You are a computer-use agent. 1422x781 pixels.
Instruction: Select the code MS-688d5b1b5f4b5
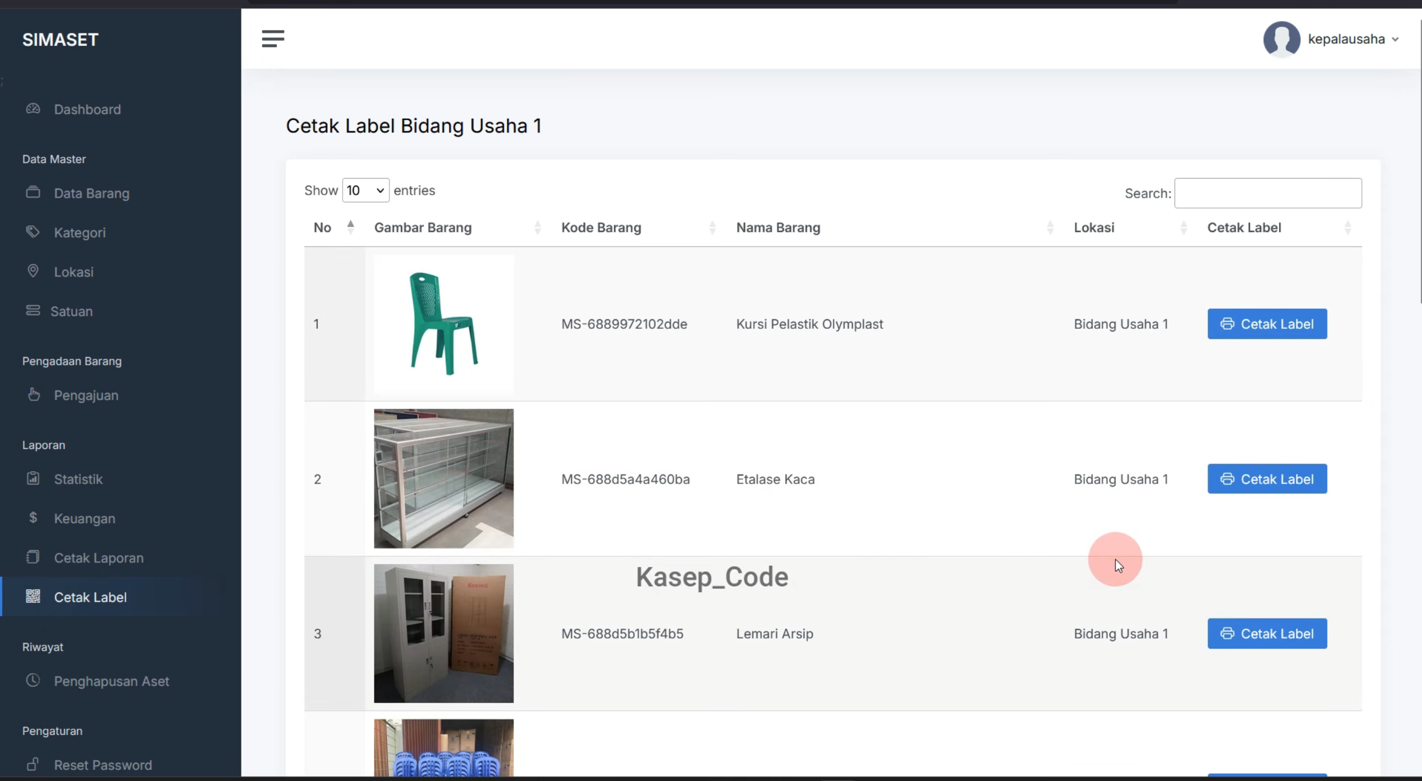point(622,634)
